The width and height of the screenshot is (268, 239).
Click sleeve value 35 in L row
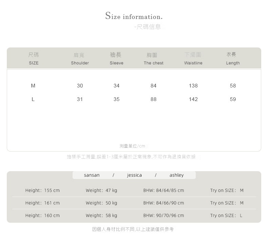(x=116, y=99)
